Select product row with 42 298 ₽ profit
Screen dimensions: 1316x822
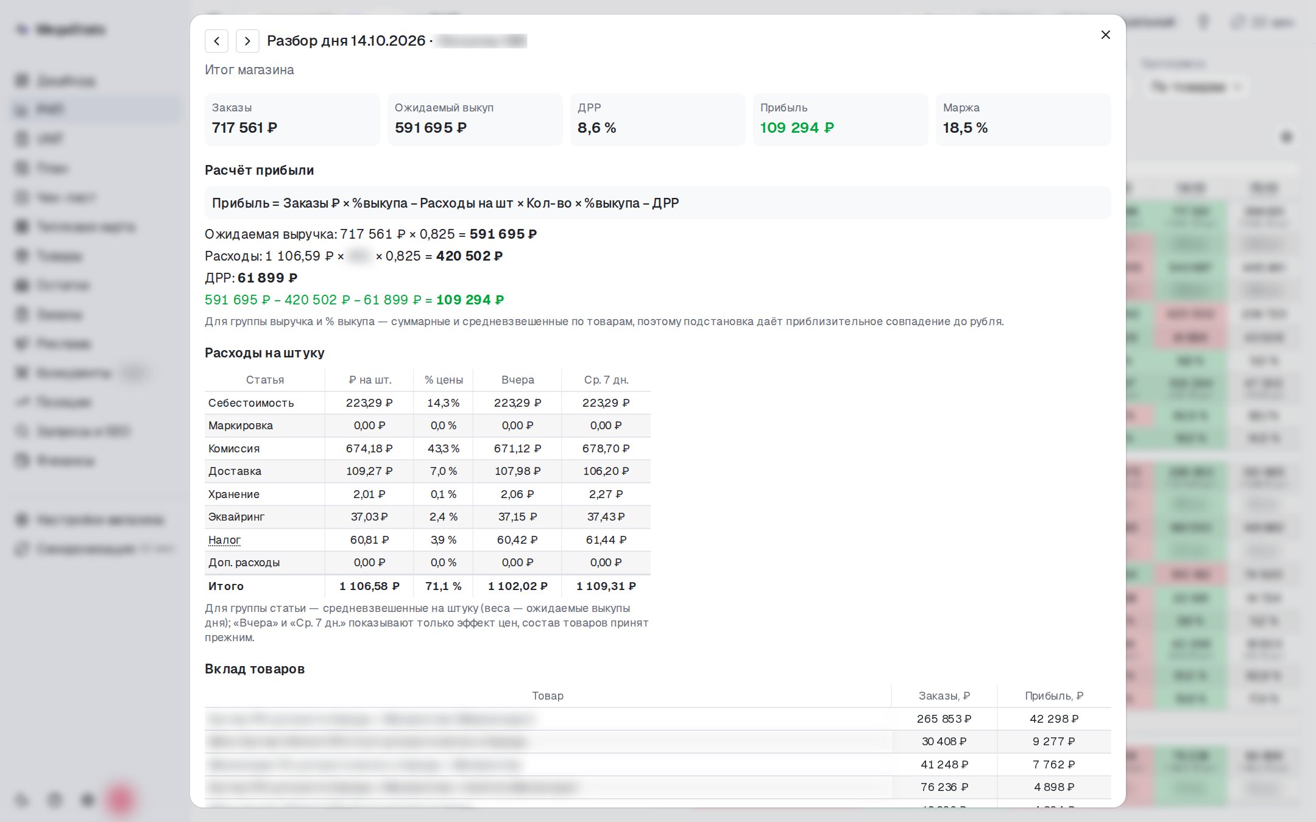[x=658, y=718]
